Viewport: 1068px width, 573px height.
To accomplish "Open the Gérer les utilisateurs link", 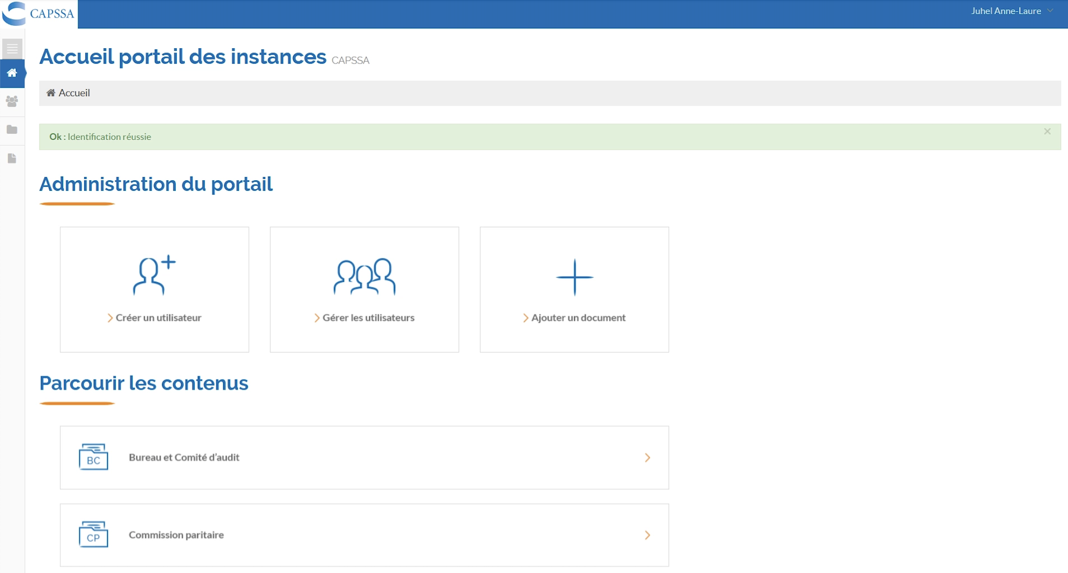I will pos(368,318).
